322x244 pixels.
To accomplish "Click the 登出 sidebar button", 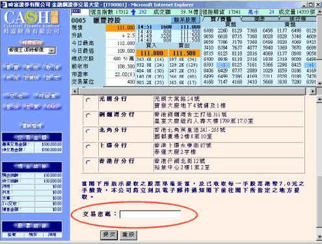I will (12, 106).
